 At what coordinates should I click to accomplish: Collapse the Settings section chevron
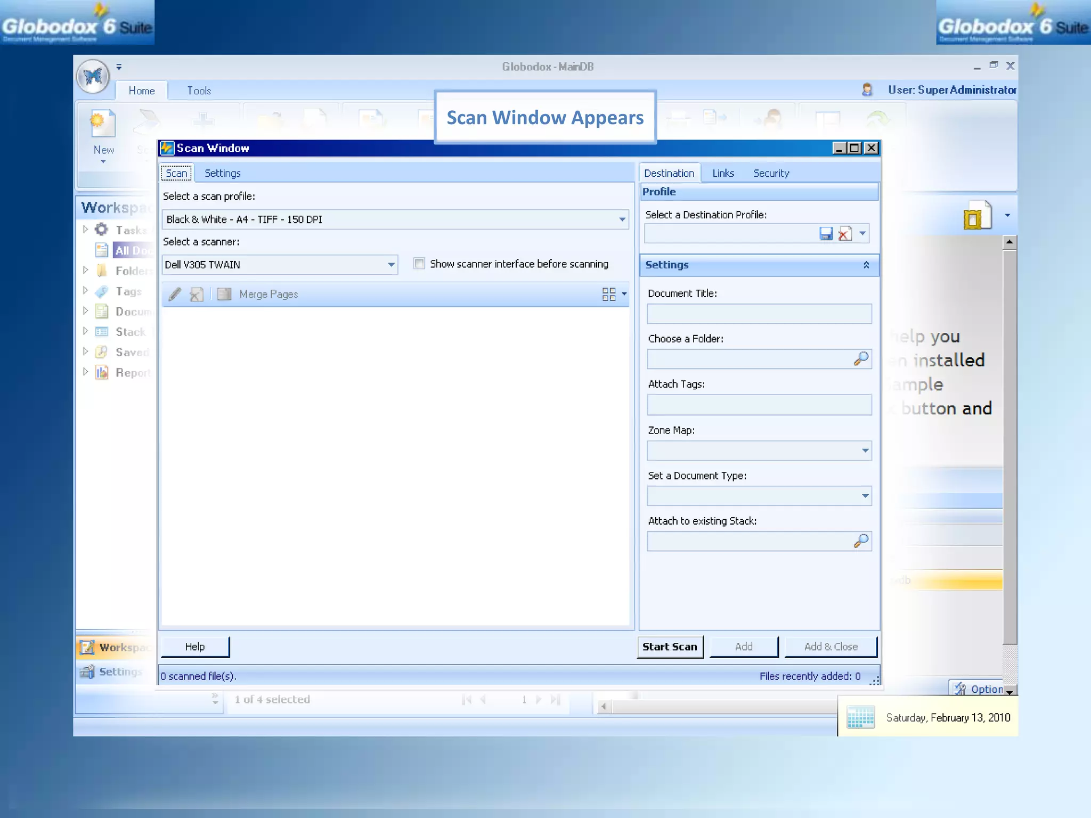866,265
